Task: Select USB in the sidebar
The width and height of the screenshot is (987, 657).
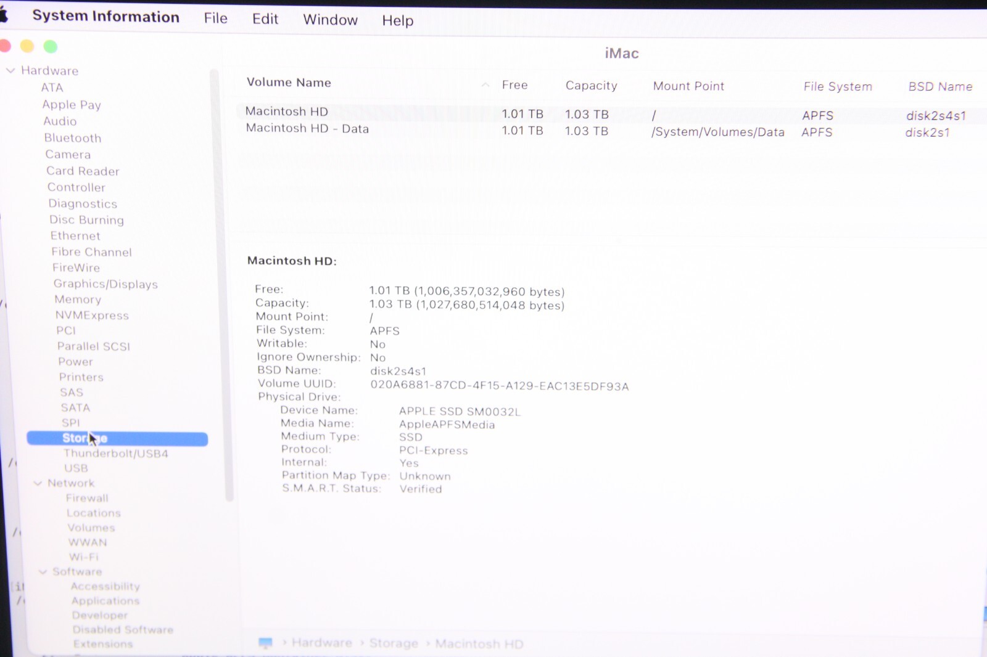Action: (x=76, y=468)
